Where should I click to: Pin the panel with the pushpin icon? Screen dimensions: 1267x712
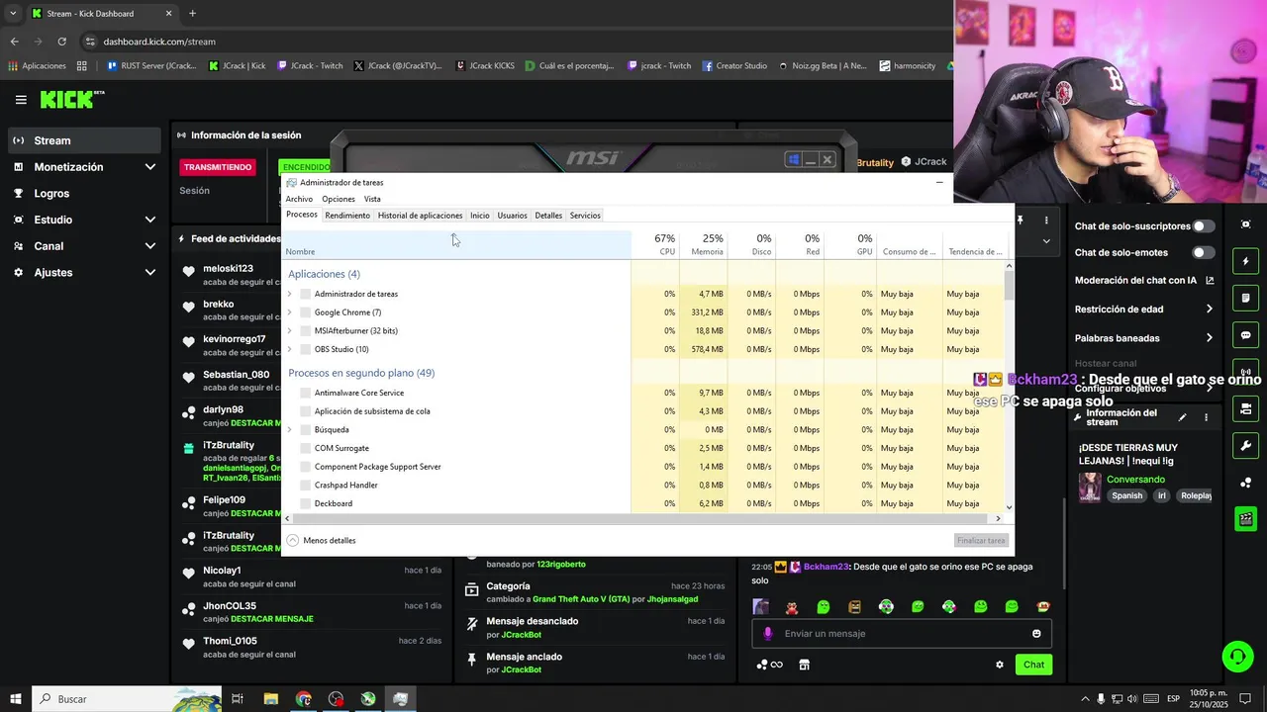(1021, 220)
